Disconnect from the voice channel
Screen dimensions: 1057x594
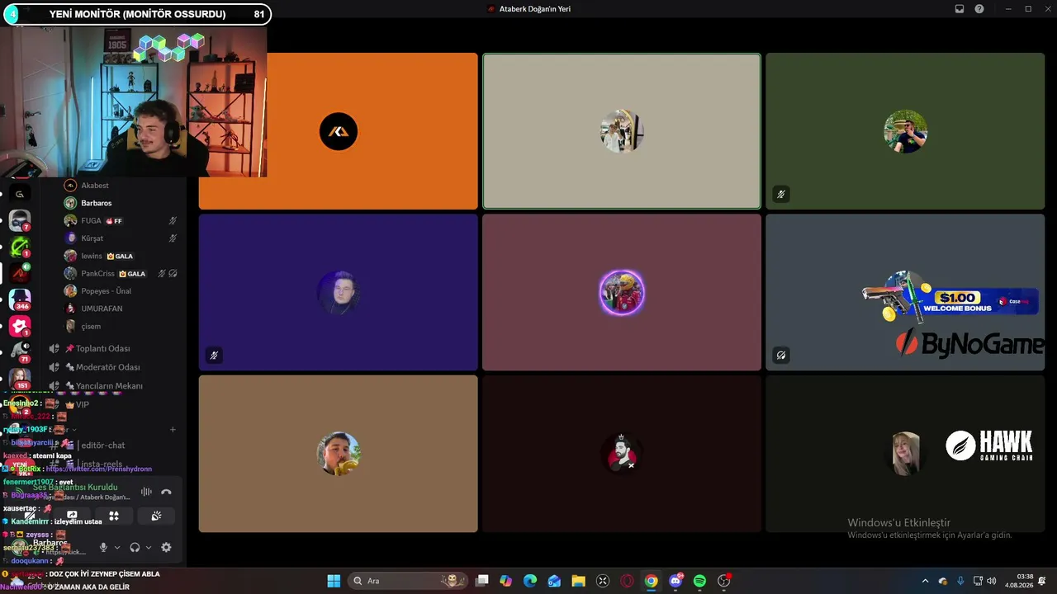166,492
